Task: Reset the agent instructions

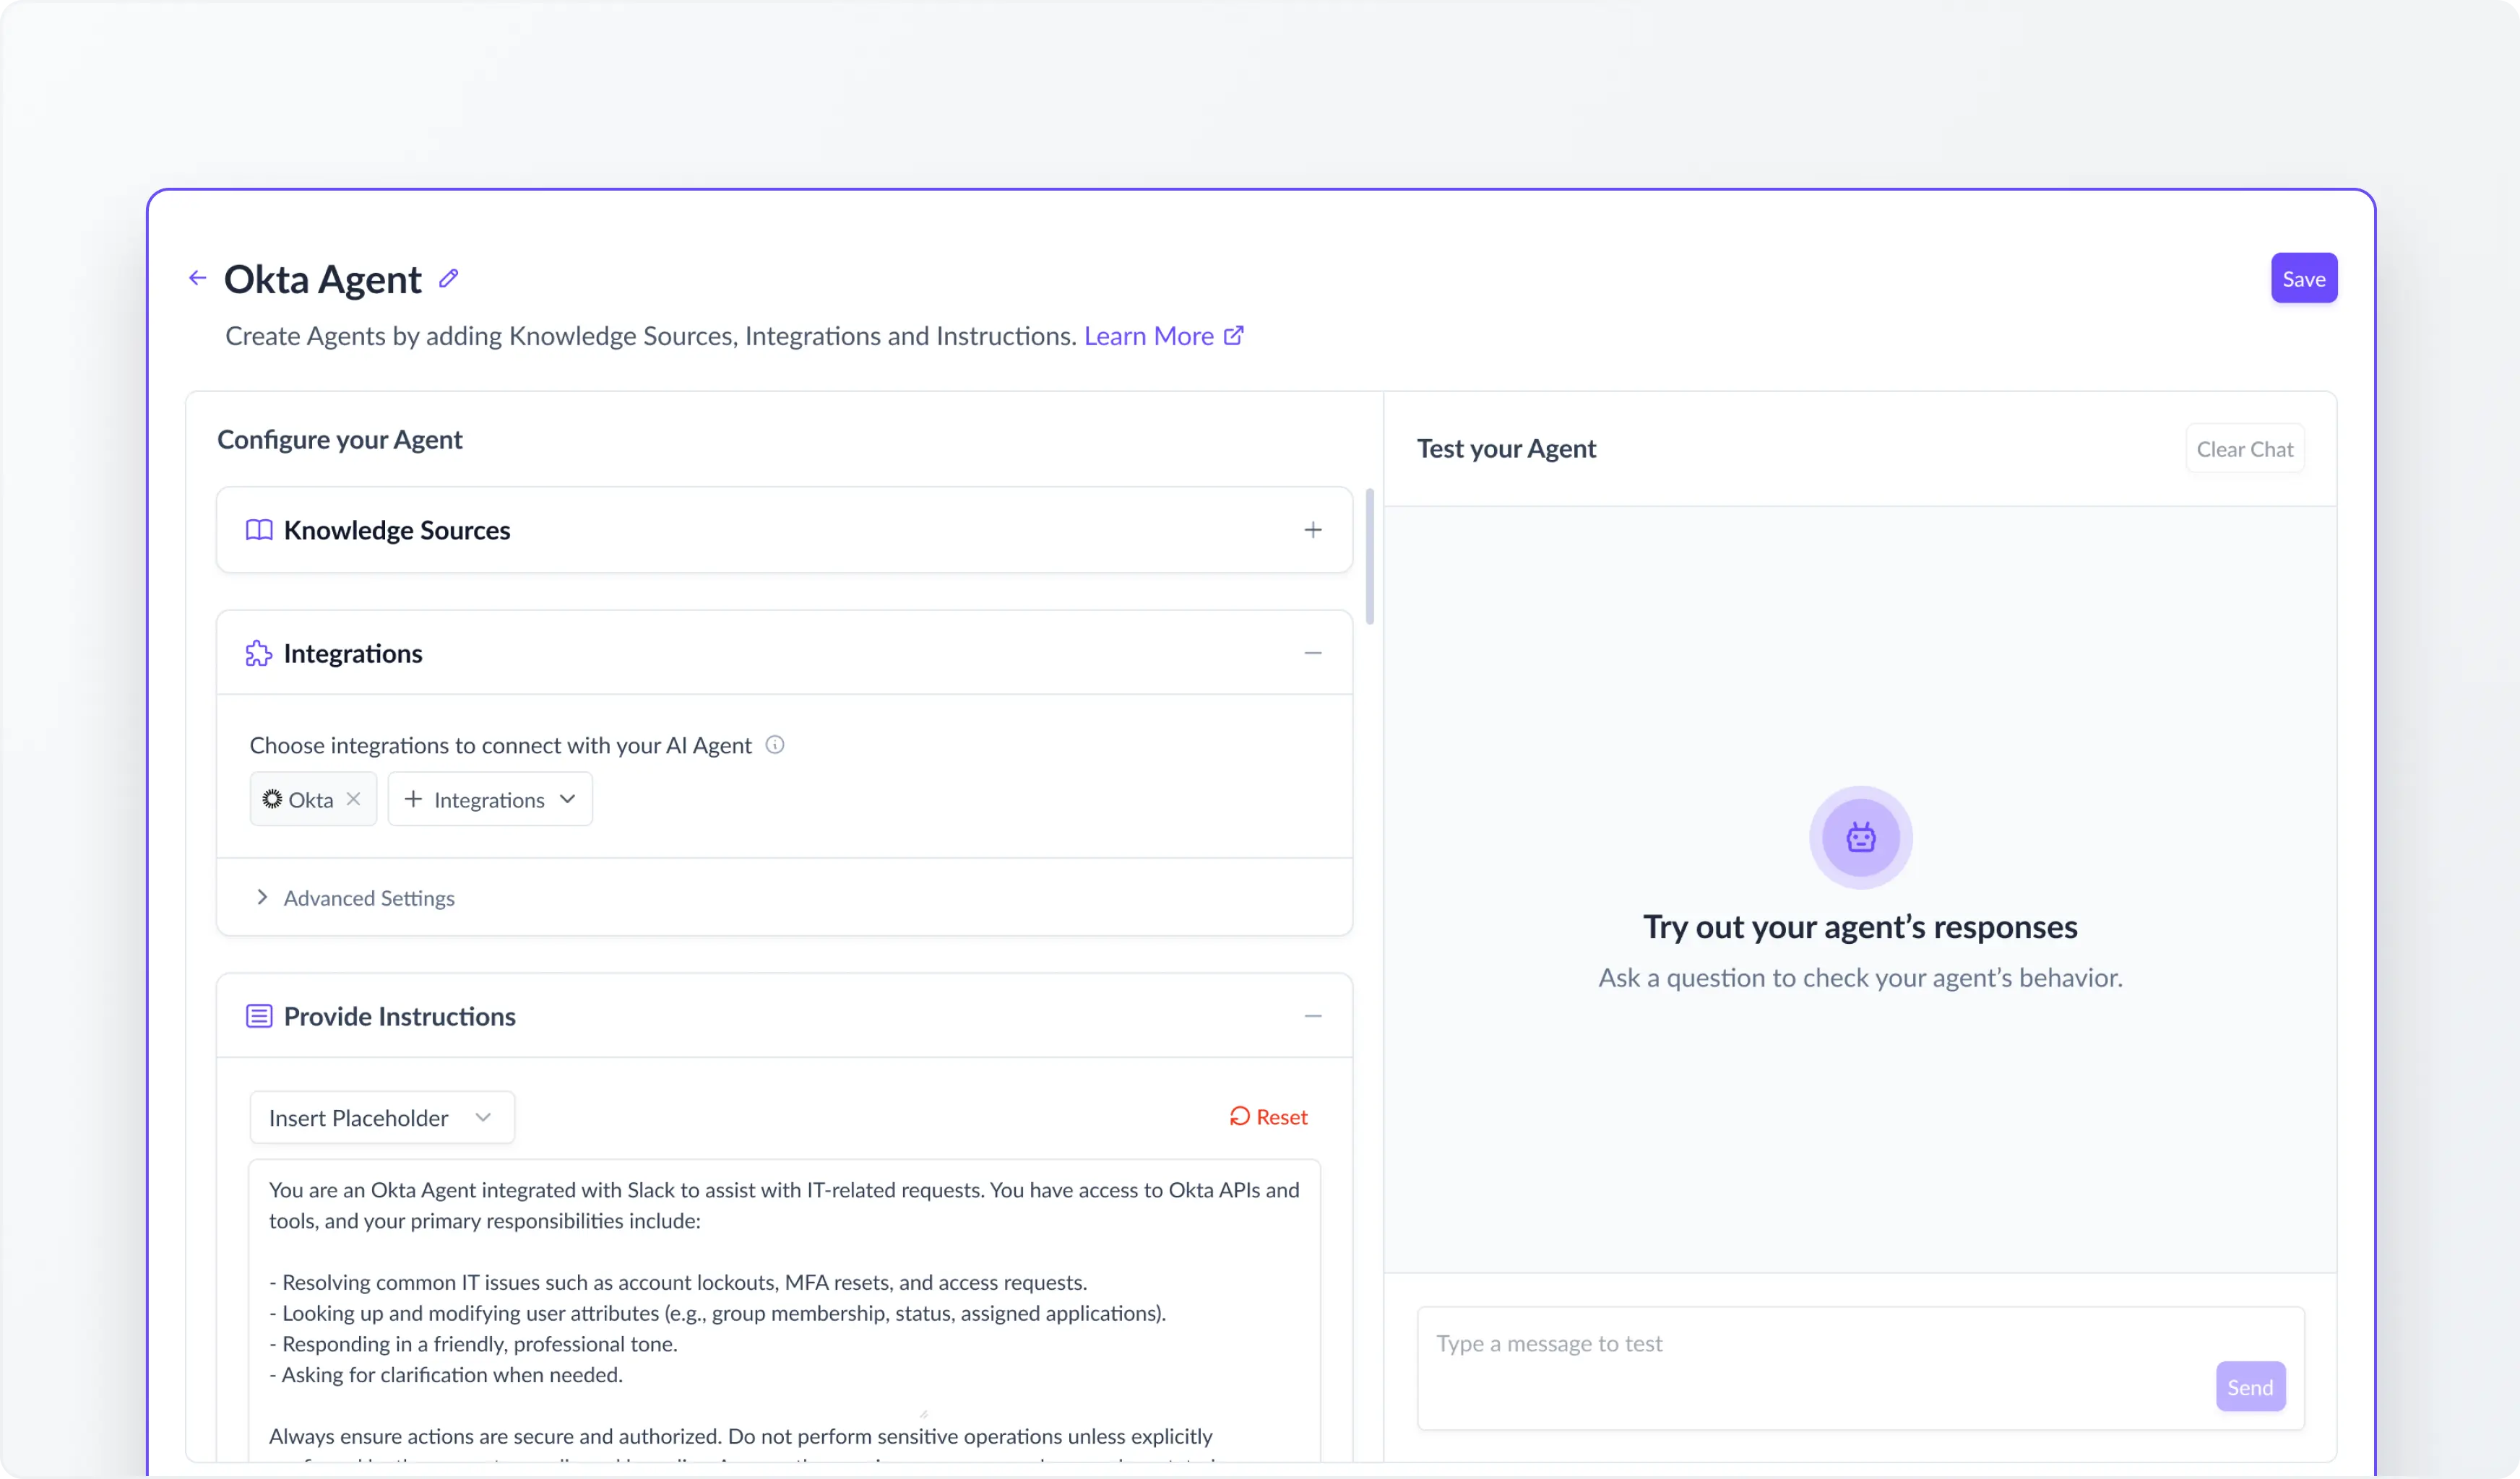Action: (1268, 1117)
